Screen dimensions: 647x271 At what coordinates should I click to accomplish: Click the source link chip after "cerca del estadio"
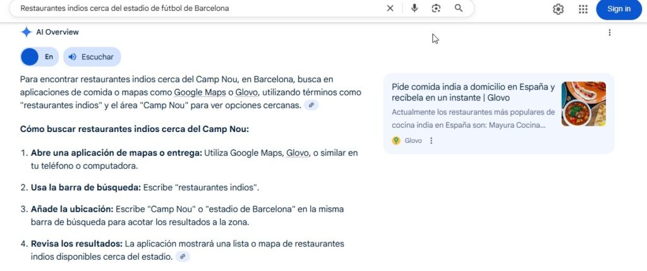[x=182, y=256]
